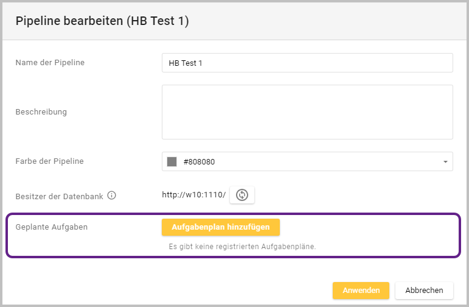Cancel editing with the Abbrechen button

pos(424,291)
